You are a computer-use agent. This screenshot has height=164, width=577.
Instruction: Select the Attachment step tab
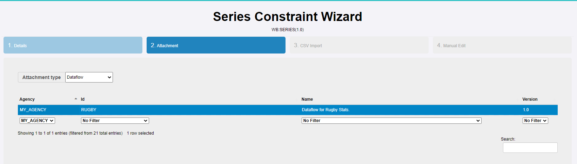click(x=216, y=45)
